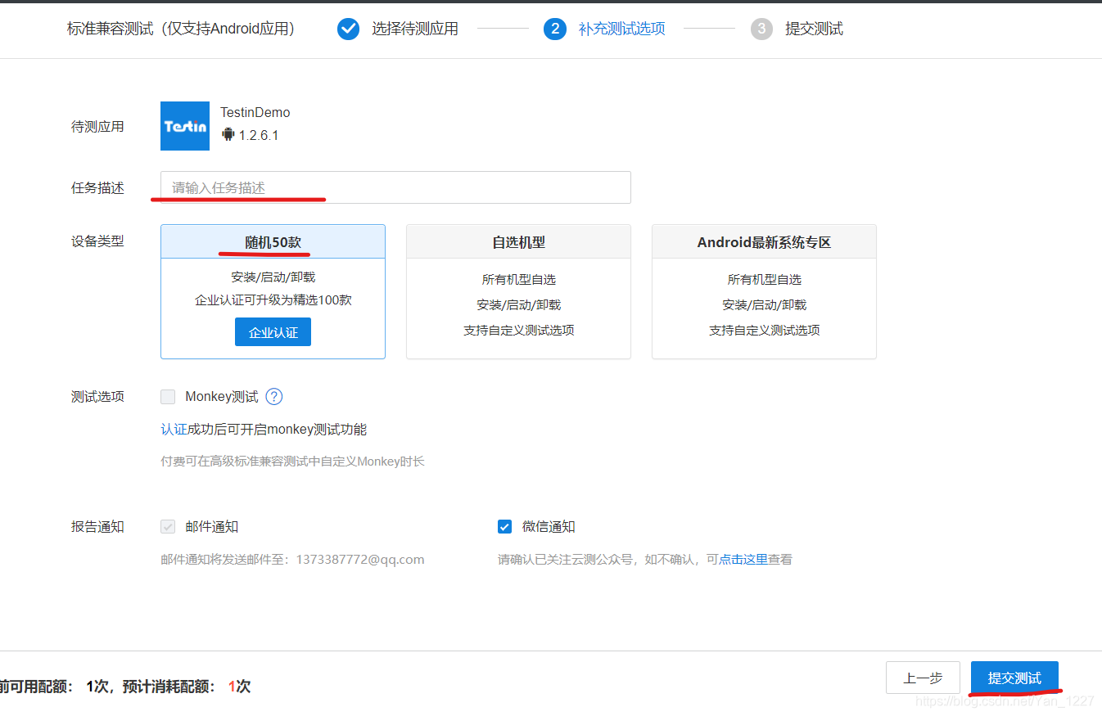Click the 企业认证 button

click(x=273, y=331)
